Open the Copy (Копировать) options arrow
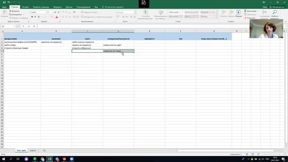 pyautogui.click(x=23, y=14)
